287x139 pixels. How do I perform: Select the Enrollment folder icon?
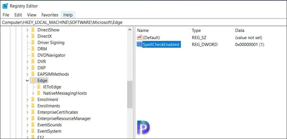pyautogui.click(x=33, y=100)
